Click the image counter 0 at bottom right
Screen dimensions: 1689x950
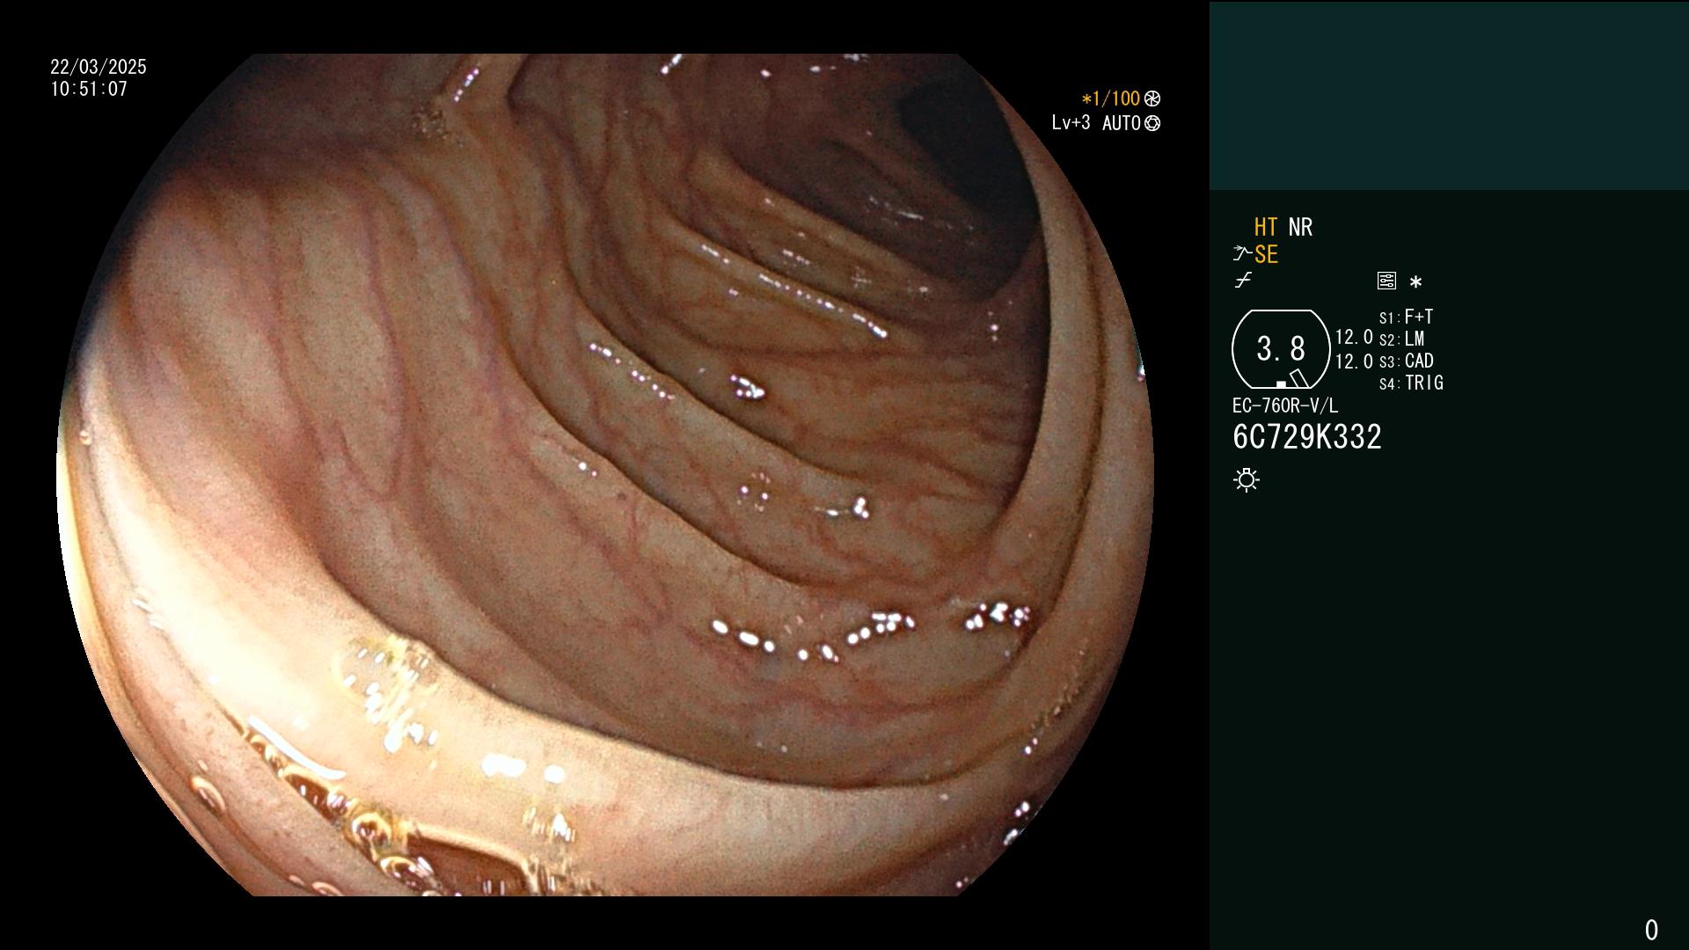click(x=1651, y=930)
